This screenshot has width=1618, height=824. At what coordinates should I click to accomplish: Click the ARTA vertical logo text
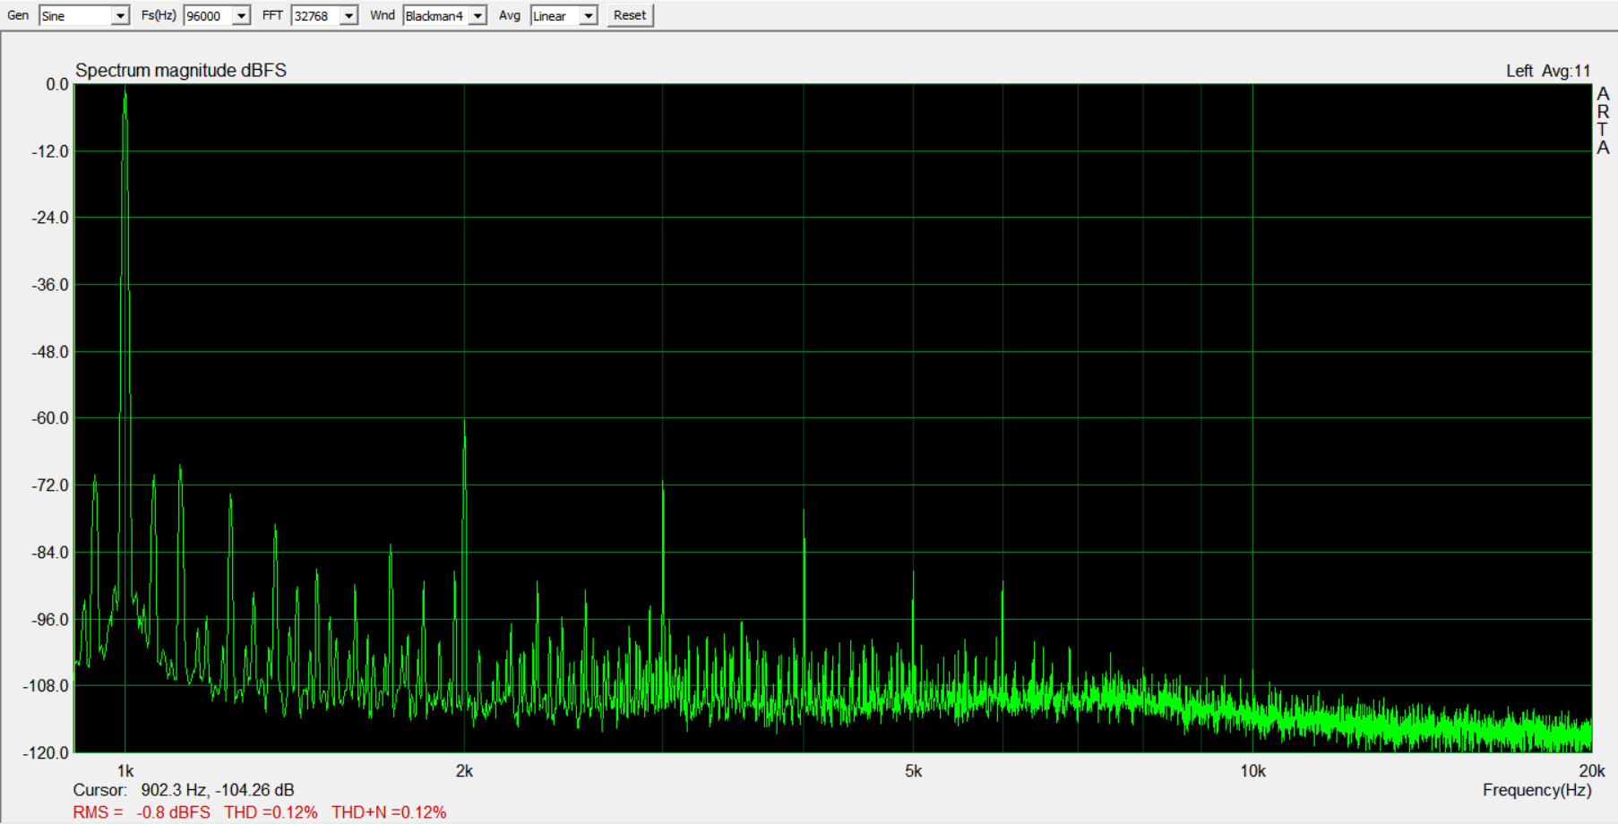[x=1603, y=121]
